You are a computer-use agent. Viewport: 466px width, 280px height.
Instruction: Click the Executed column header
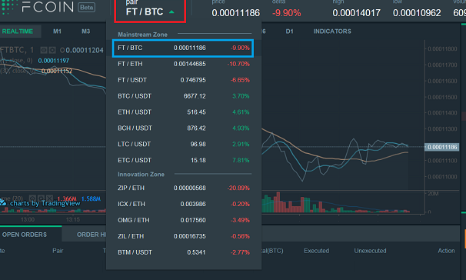pyautogui.click(x=316, y=251)
